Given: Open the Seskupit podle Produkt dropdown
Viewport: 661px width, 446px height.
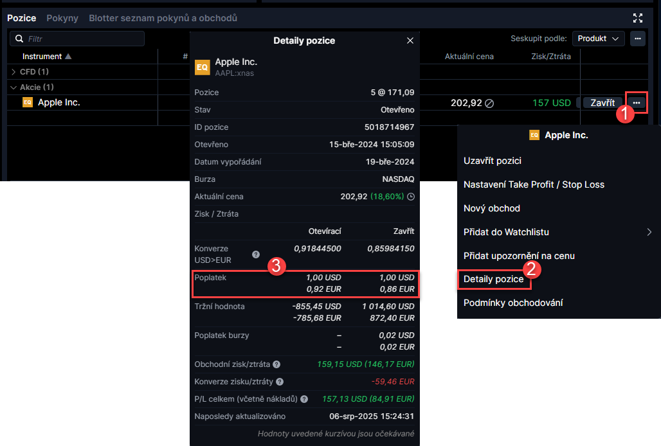Looking at the screenshot, I should 598,39.
